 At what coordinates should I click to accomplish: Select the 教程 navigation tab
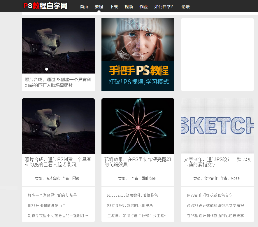pyautogui.click(x=99, y=7)
